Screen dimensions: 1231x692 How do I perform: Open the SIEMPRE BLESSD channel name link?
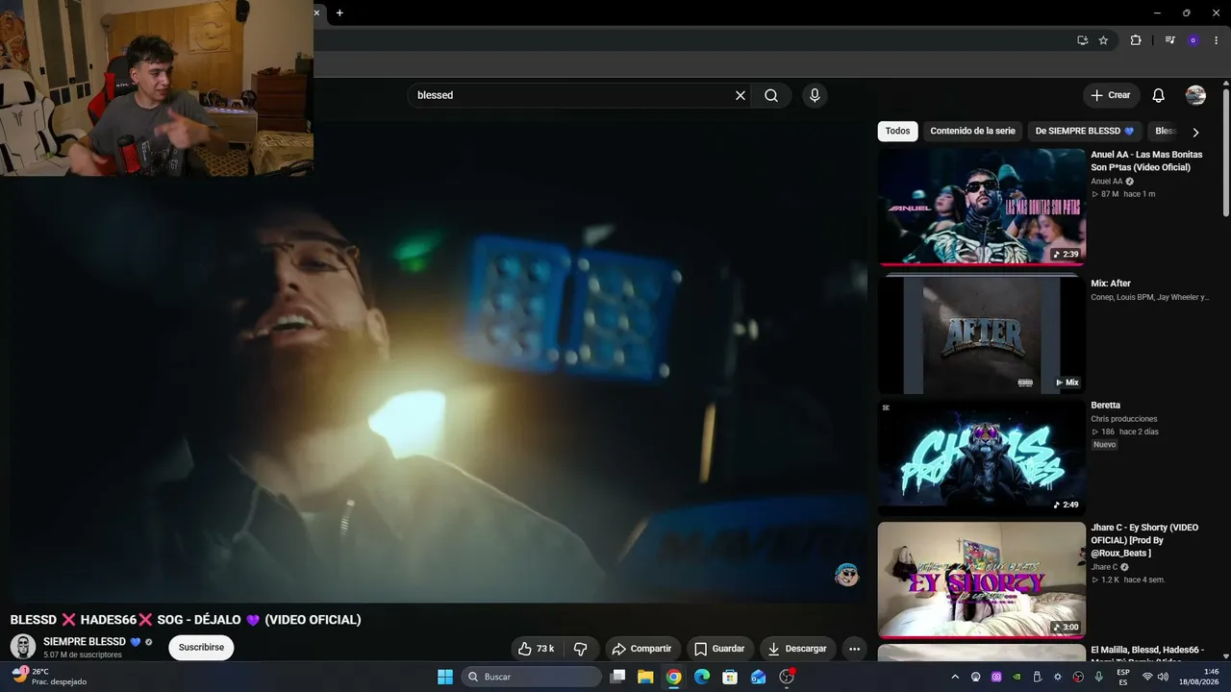(85, 641)
